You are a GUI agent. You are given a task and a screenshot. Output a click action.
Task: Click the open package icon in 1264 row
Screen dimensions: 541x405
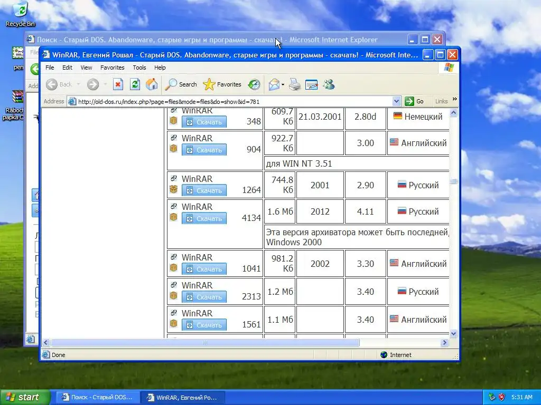(x=173, y=189)
